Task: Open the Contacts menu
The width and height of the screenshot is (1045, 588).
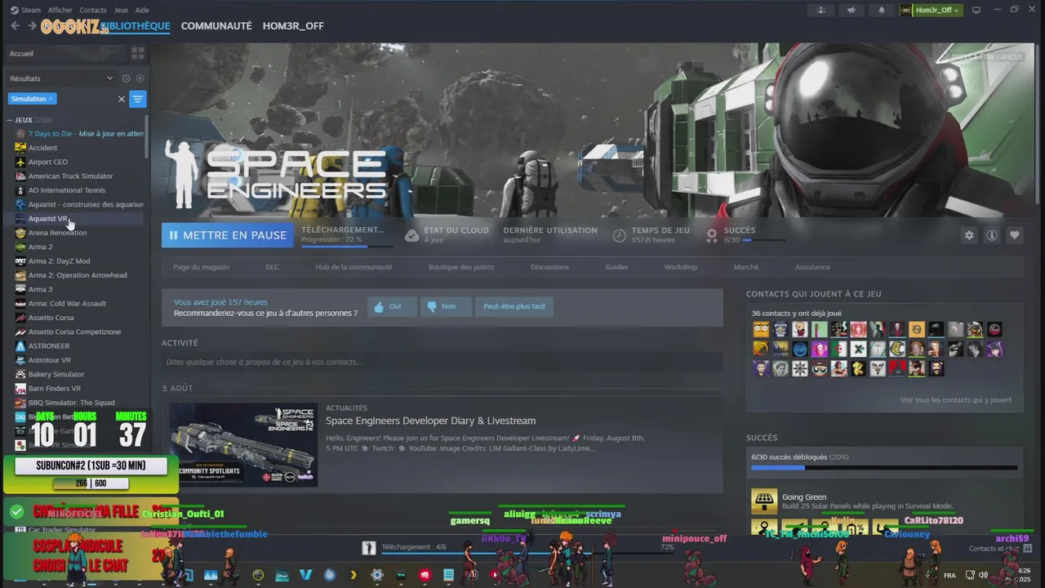Action: 93,10
